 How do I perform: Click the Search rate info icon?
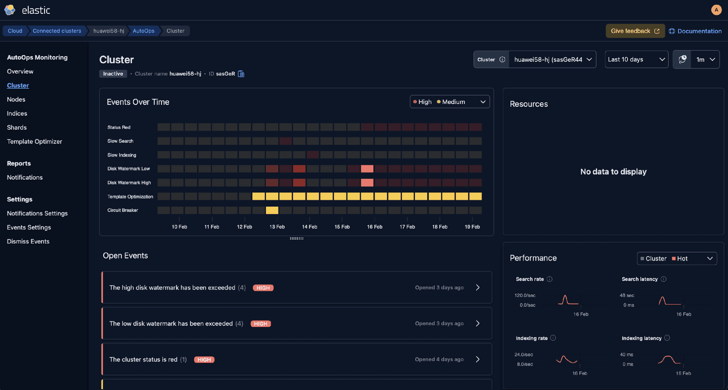pos(550,279)
